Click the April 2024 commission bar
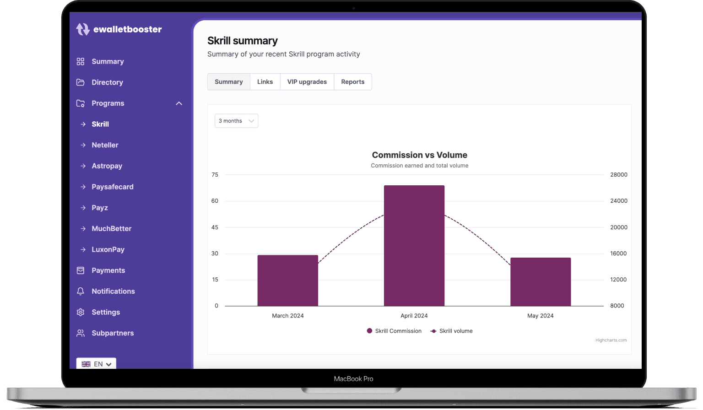703x410 pixels. pyautogui.click(x=414, y=246)
